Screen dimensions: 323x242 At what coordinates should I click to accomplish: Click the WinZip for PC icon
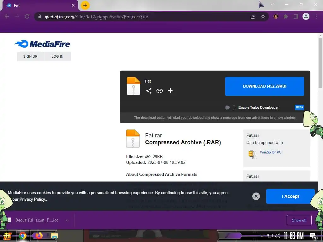coord(252,154)
